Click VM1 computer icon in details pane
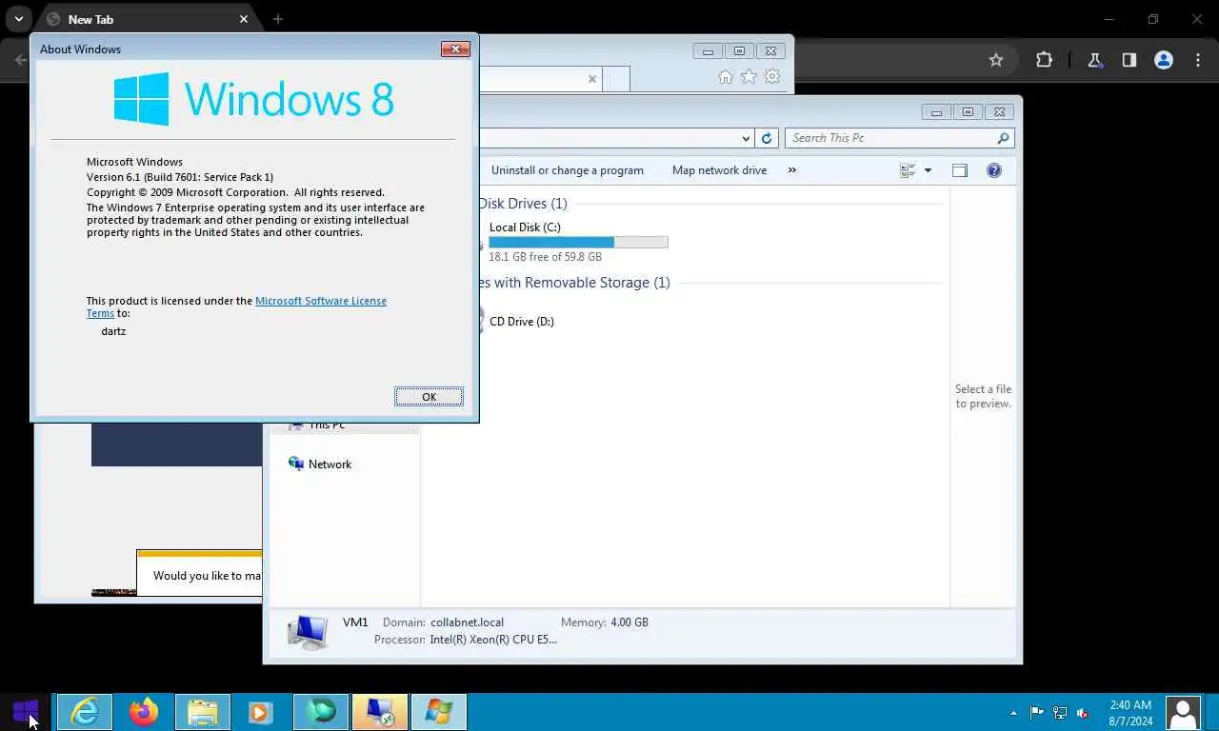Screen dimensions: 1219x731 click(307, 631)
